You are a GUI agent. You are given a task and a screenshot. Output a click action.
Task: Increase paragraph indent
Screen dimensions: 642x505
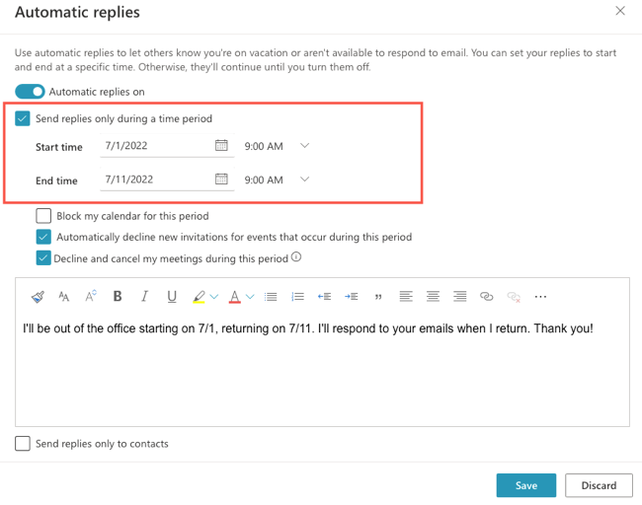pos(352,297)
